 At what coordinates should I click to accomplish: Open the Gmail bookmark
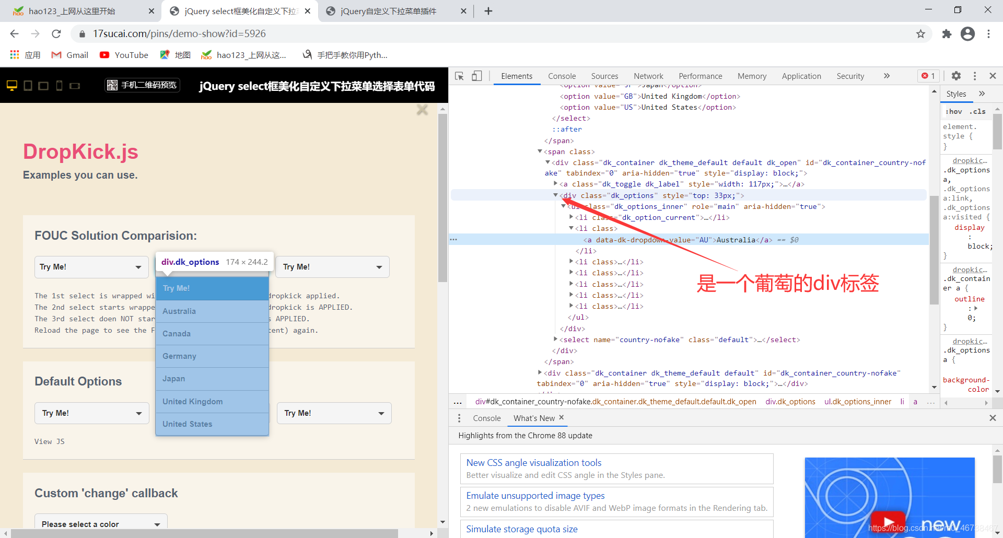[69, 55]
